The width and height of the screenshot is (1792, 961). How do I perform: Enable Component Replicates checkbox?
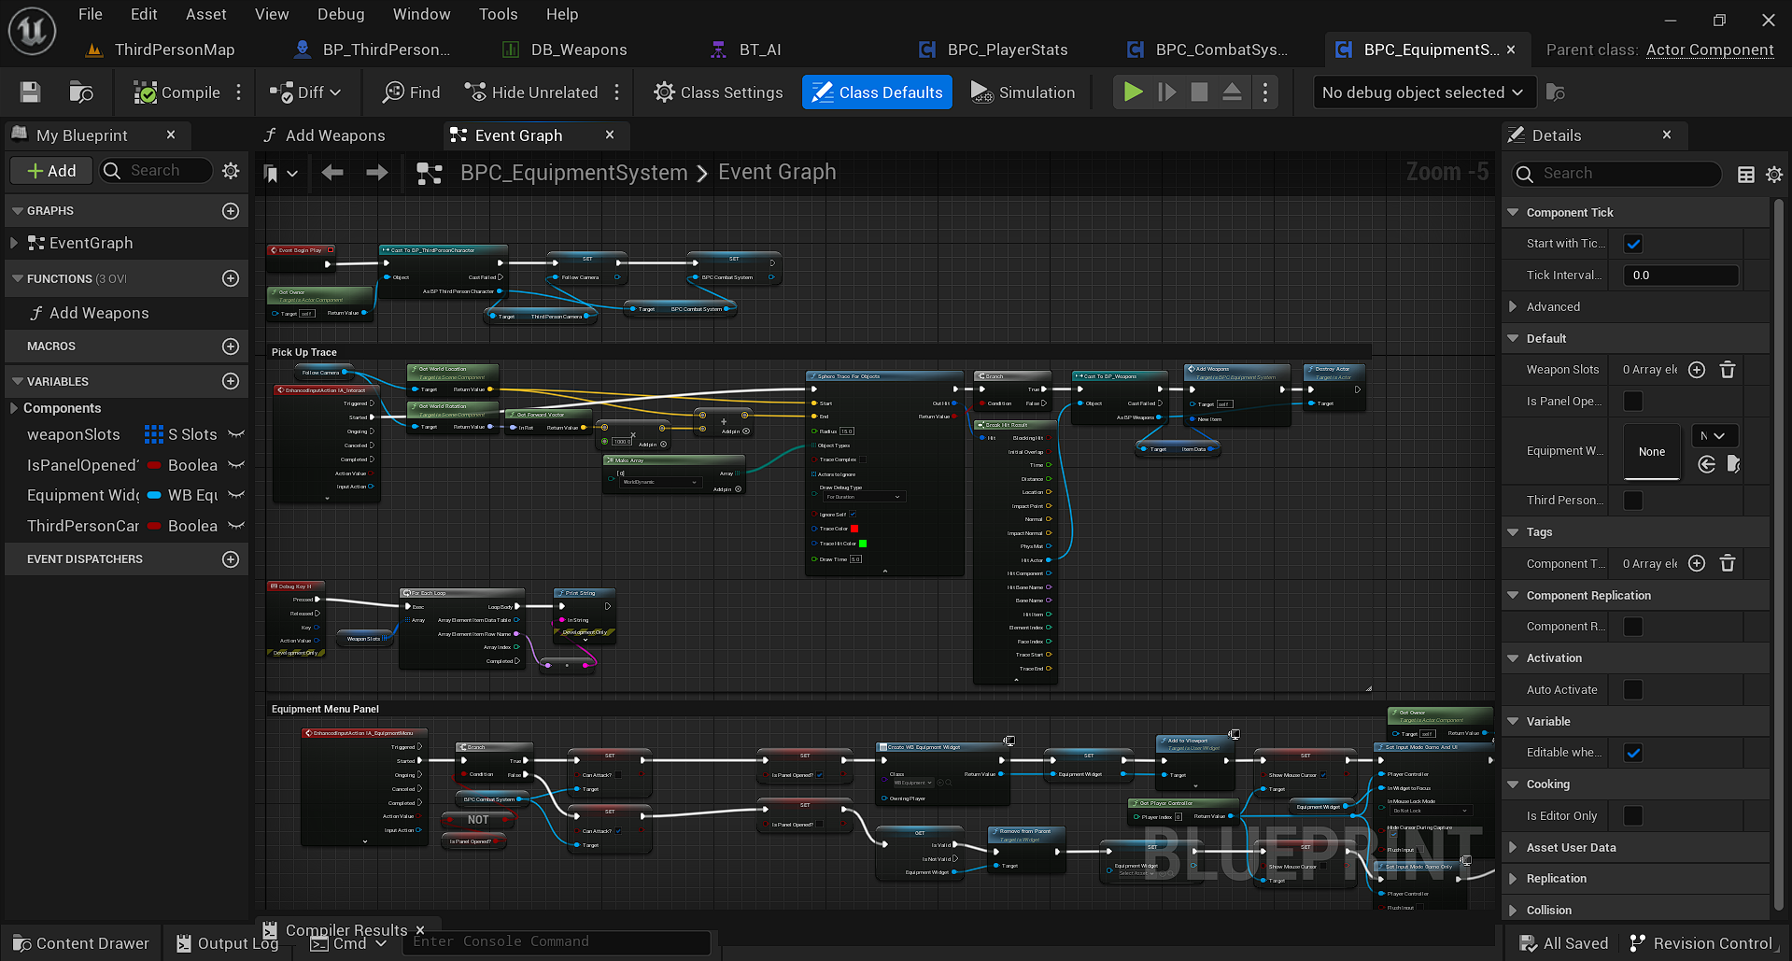(x=1633, y=627)
